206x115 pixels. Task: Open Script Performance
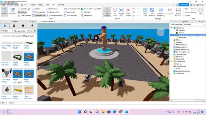point(54,15)
